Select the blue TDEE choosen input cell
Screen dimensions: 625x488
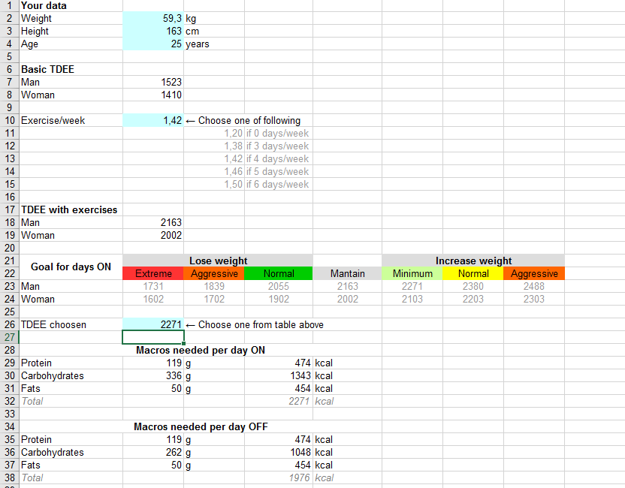(x=153, y=324)
